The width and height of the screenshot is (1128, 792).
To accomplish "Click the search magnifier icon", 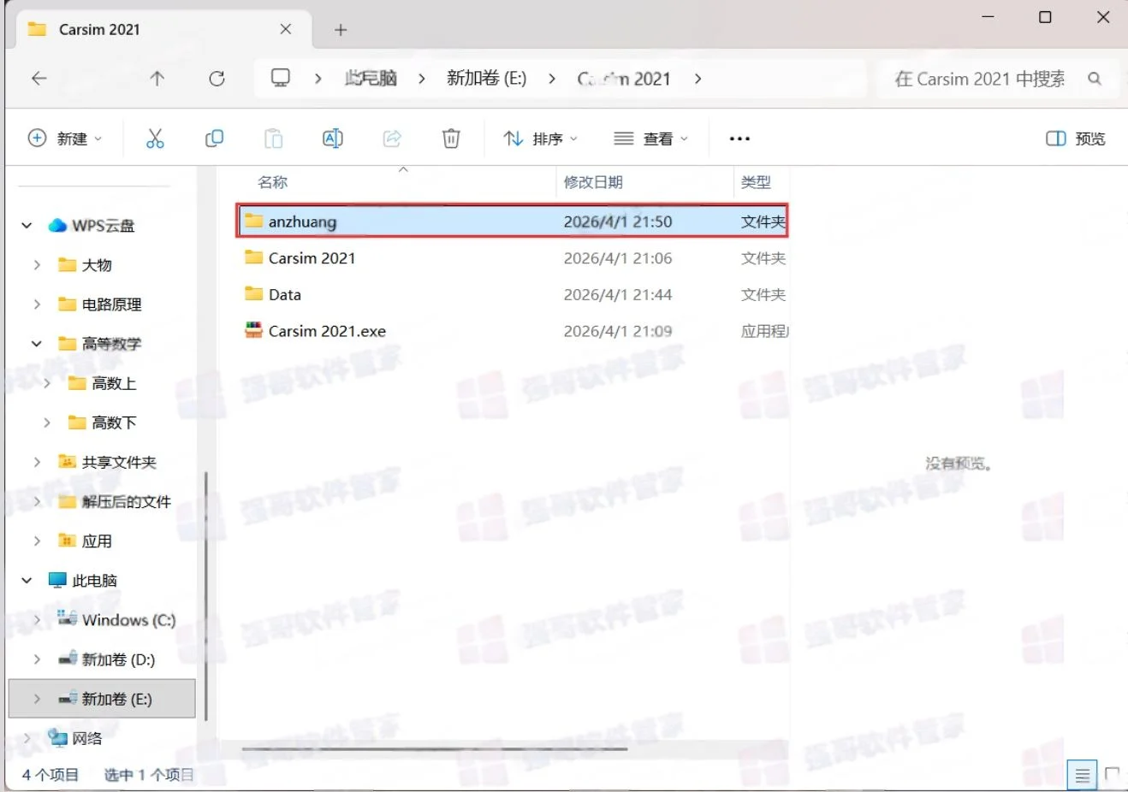I will tap(1094, 79).
